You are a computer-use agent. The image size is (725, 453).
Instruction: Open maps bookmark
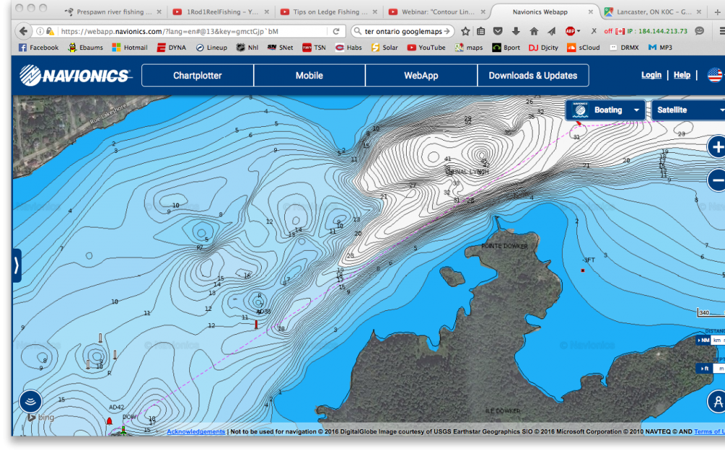pyautogui.click(x=469, y=47)
